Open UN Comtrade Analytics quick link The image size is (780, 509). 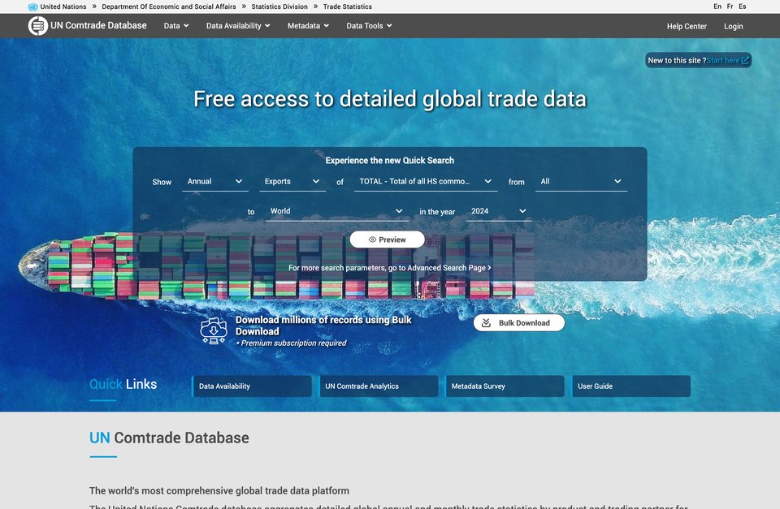378,386
